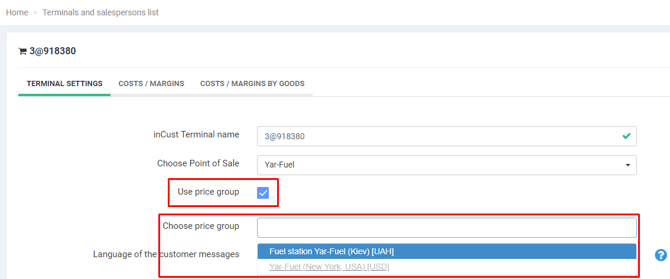This screenshot has height=279, width=670.
Task: Focus the Choose price group search box
Action: coord(446,228)
